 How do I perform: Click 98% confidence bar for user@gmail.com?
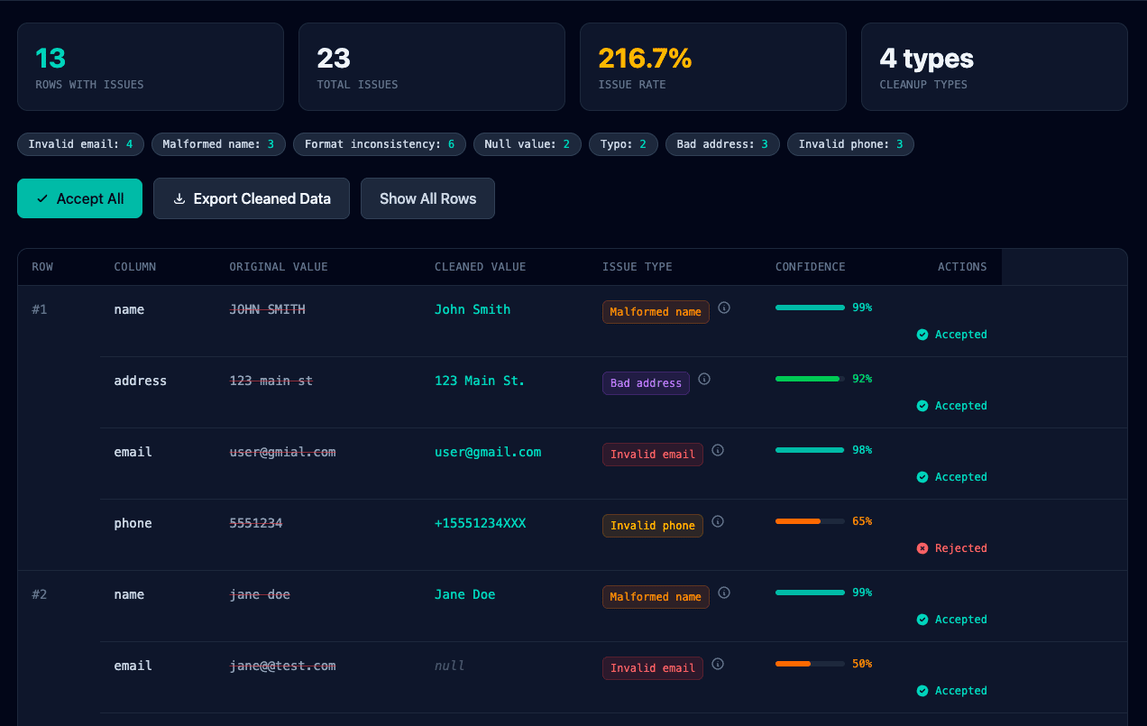[810, 450]
